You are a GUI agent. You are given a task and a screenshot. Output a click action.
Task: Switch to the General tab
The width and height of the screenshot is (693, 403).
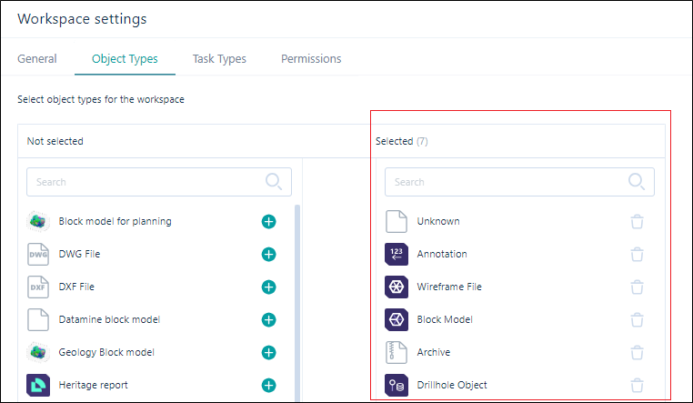37,59
